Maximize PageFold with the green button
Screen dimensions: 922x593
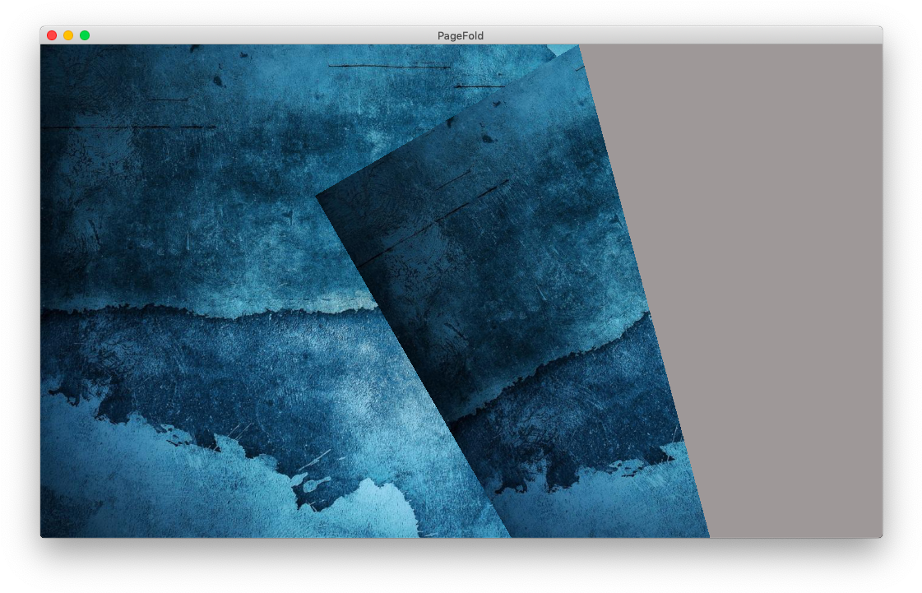point(85,35)
